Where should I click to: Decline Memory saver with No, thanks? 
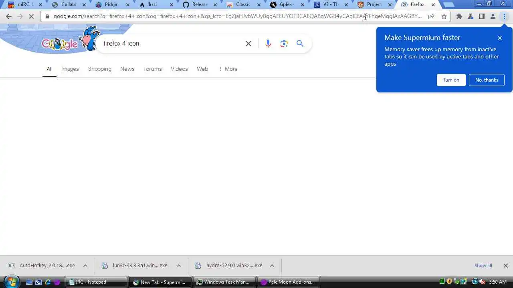(x=487, y=80)
